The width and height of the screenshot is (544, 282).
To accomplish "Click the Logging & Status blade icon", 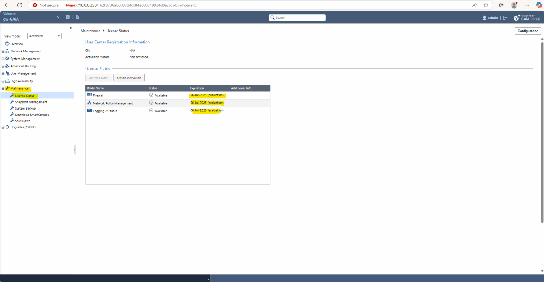I will (x=90, y=110).
